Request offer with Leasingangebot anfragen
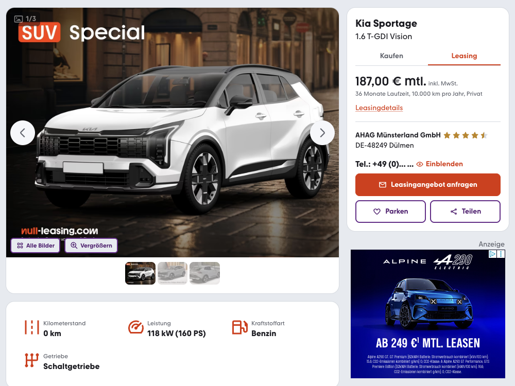Viewport: 515px width, 386px height. point(428,185)
